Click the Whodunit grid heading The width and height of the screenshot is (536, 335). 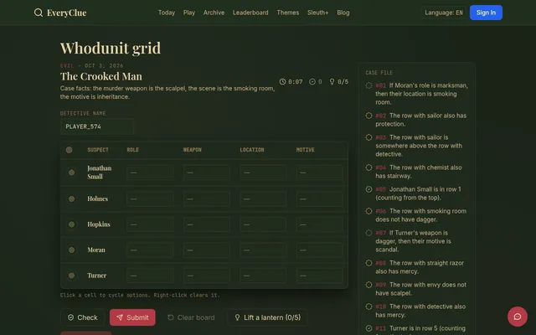pyautogui.click(x=111, y=48)
